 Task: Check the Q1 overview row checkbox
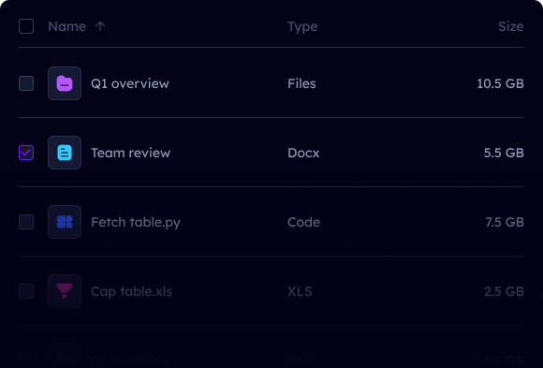tap(26, 83)
